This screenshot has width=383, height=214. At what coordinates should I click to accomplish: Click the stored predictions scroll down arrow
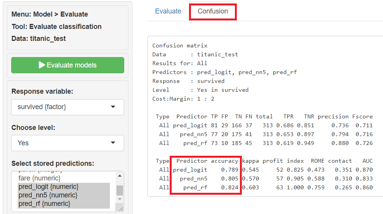tap(120, 199)
